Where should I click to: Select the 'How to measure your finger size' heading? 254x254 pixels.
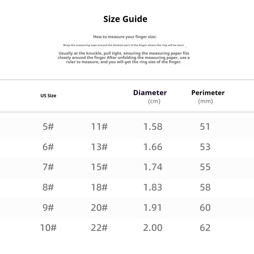(125, 37)
